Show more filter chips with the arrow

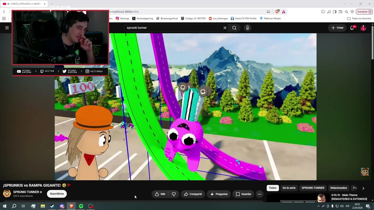pos(363,188)
